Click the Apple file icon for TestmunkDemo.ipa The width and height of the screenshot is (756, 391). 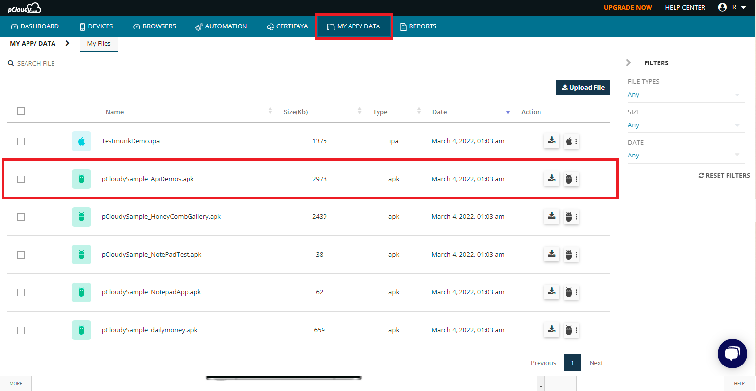pyautogui.click(x=81, y=141)
